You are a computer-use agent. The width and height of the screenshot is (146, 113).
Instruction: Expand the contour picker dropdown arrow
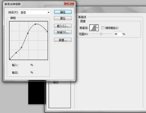97,28
